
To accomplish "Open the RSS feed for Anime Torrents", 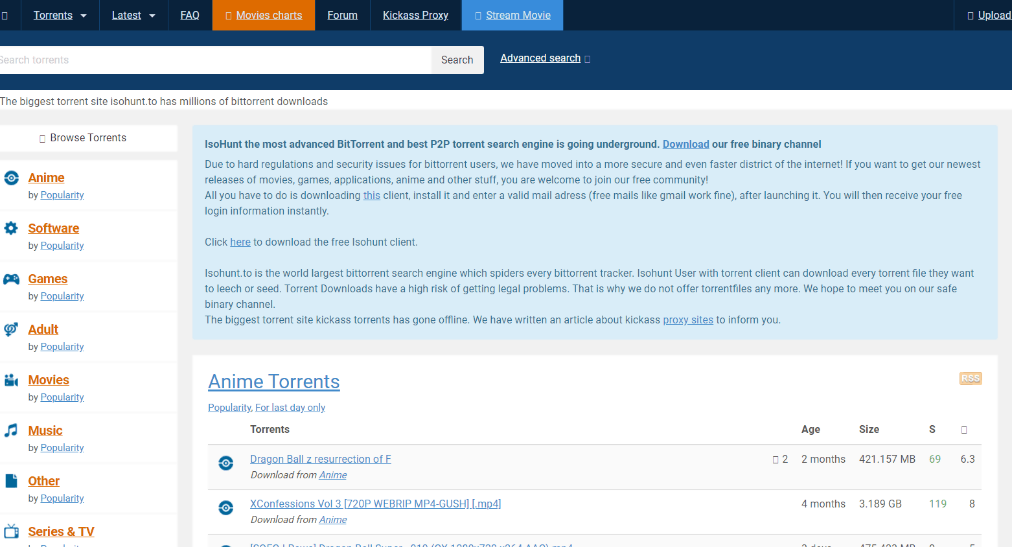I will tap(970, 378).
